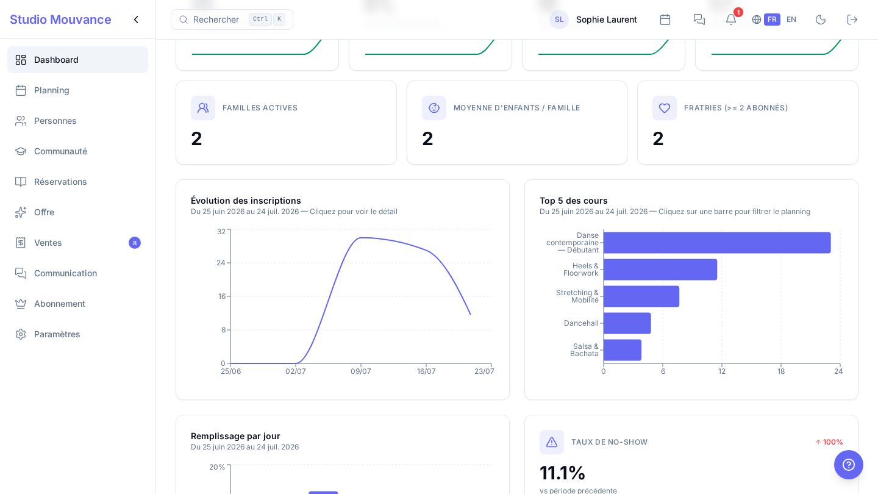This screenshot has height=494, width=878.
Task: Log out using the exit icon
Action: [x=852, y=20]
